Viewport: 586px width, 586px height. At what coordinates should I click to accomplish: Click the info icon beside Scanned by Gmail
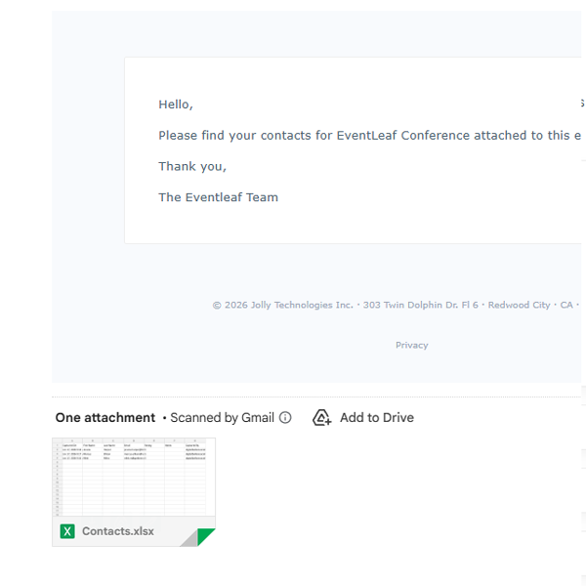(285, 417)
